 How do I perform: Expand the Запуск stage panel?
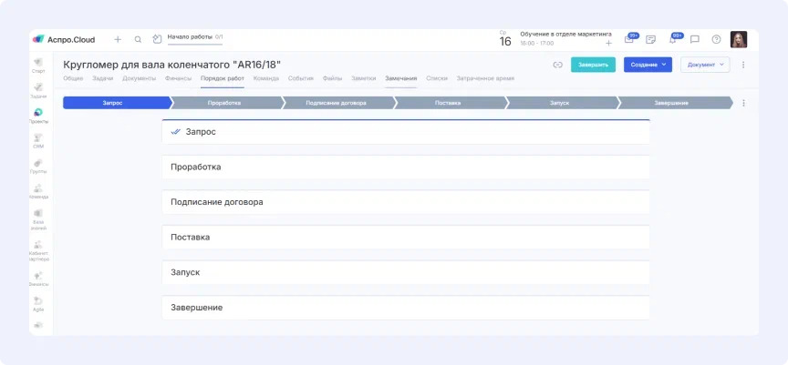tap(406, 272)
